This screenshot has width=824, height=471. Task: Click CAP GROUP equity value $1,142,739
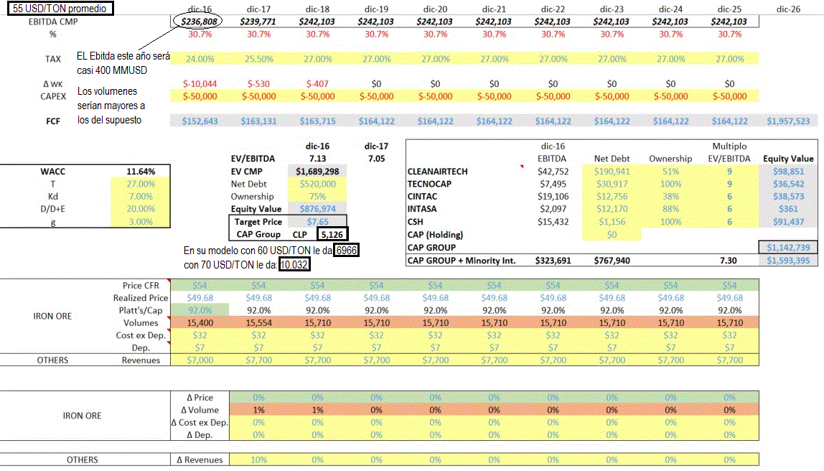point(788,247)
